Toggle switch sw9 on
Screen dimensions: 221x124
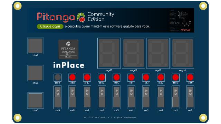58,97
